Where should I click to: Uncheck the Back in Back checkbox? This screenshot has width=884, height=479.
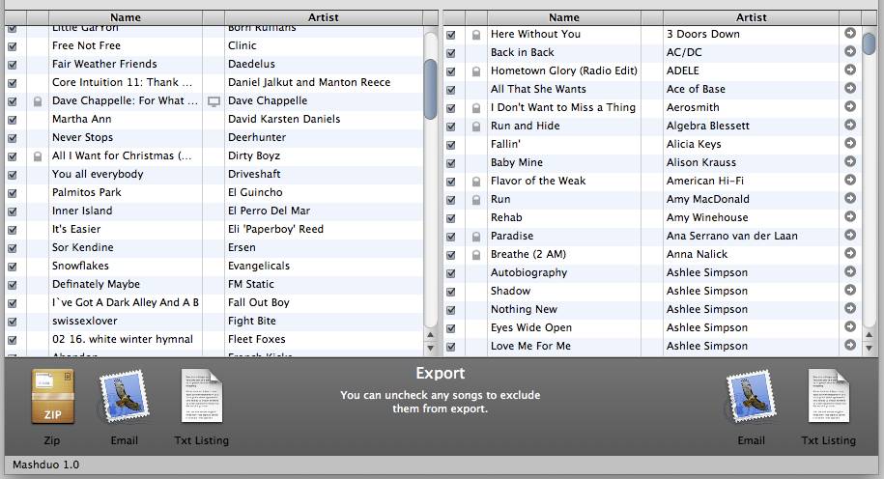click(x=451, y=52)
